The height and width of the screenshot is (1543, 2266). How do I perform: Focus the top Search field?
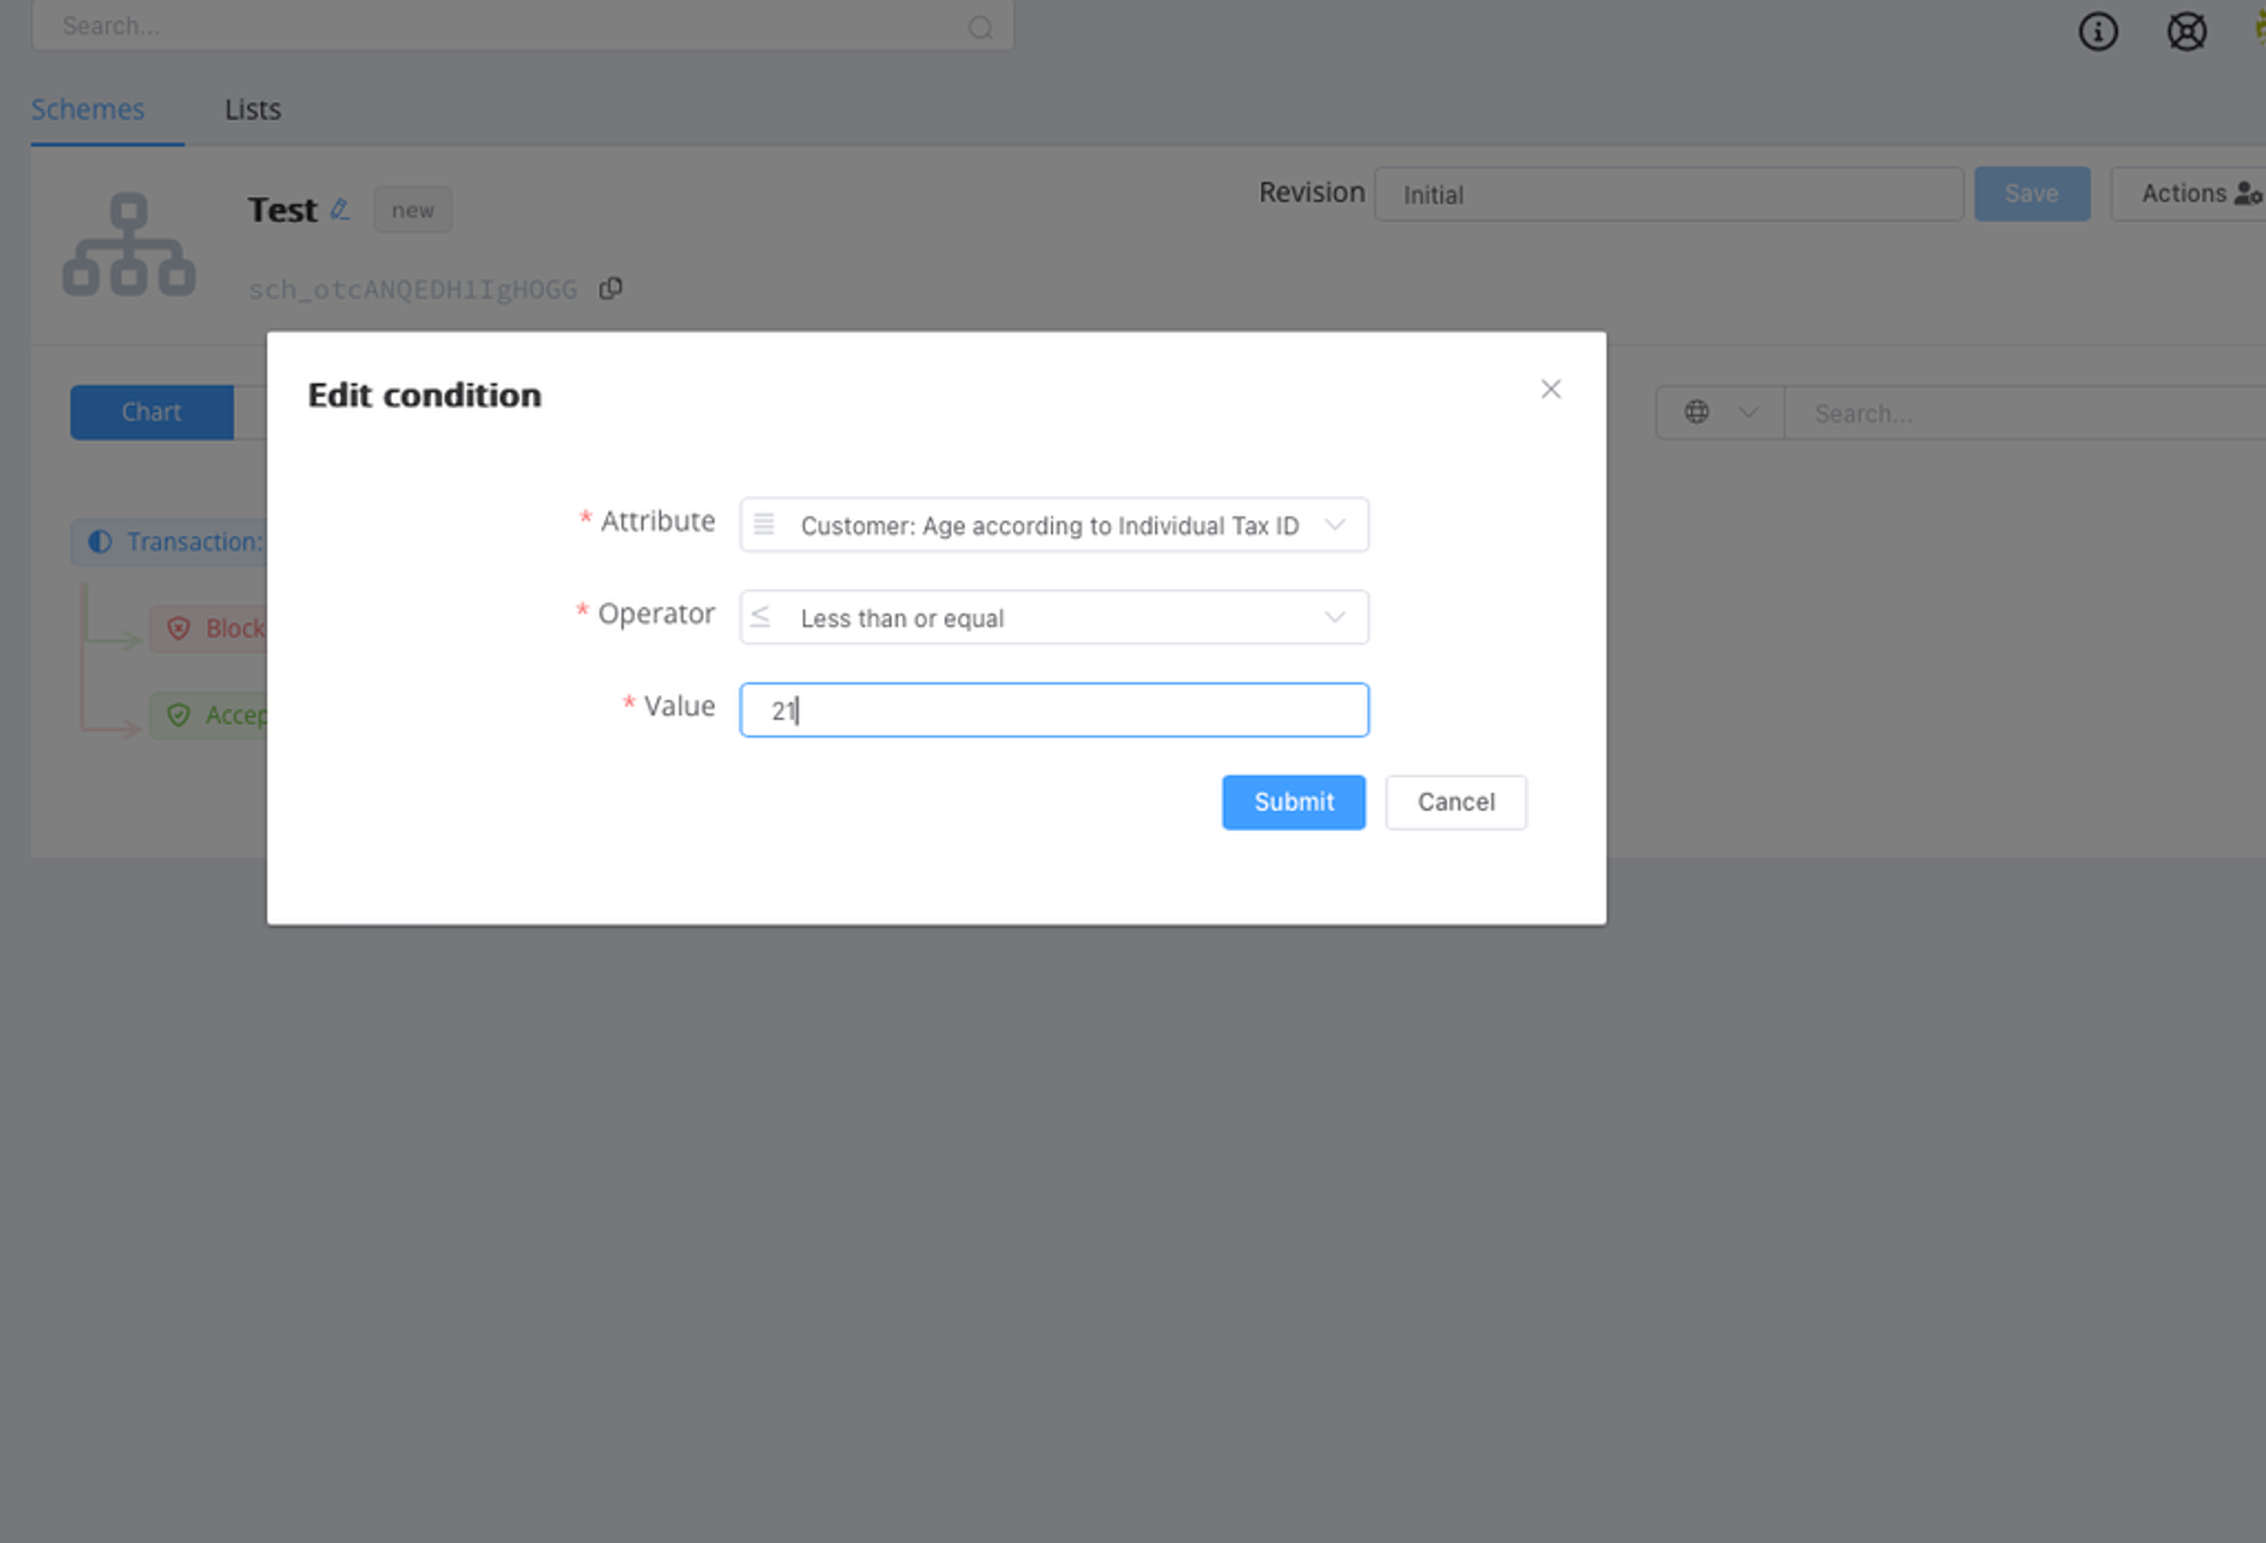click(x=523, y=25)
